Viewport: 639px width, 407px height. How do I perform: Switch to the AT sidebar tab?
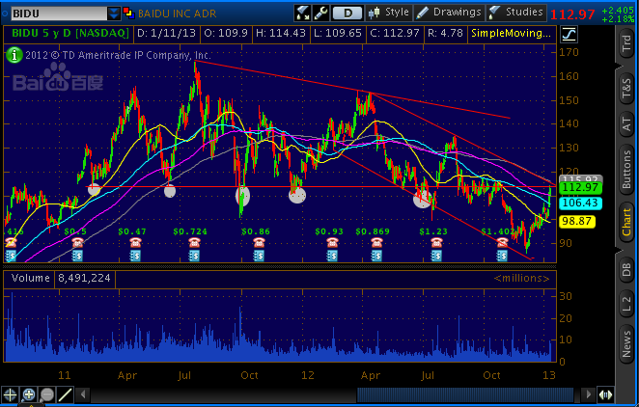coord(626,124)
